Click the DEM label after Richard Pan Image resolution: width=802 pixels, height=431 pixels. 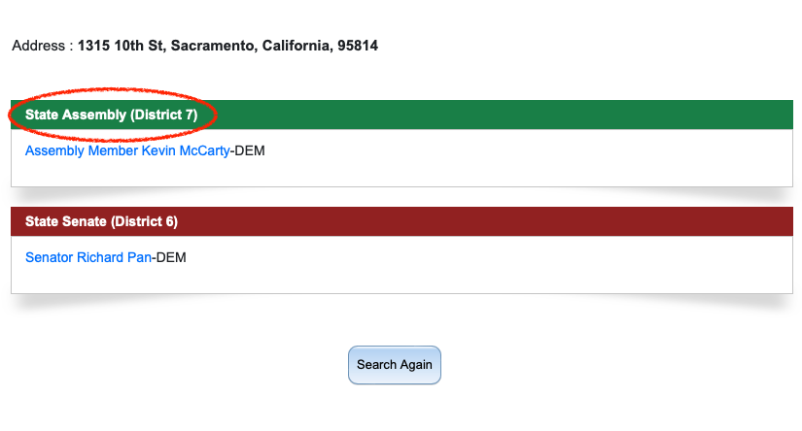click(170, 258)
